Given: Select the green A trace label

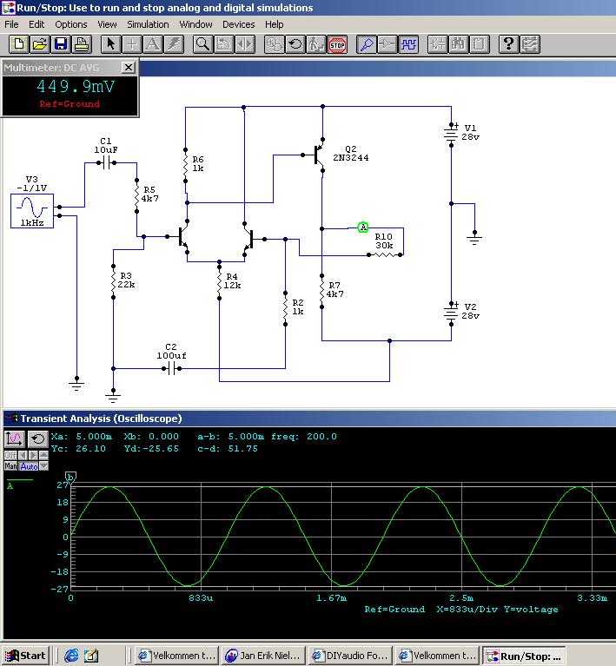Looking at the screenshot, I should (x=10, y=486).
